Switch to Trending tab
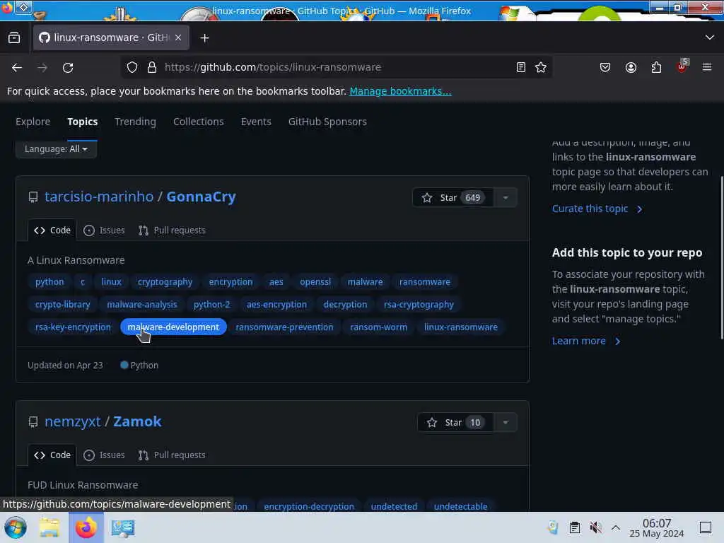 (135, 122)
